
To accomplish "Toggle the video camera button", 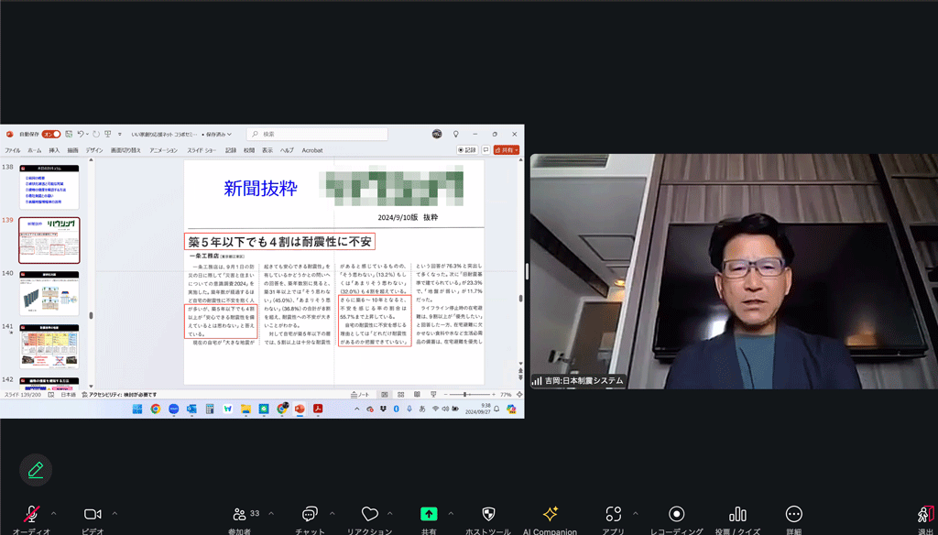I will (93, 514).
